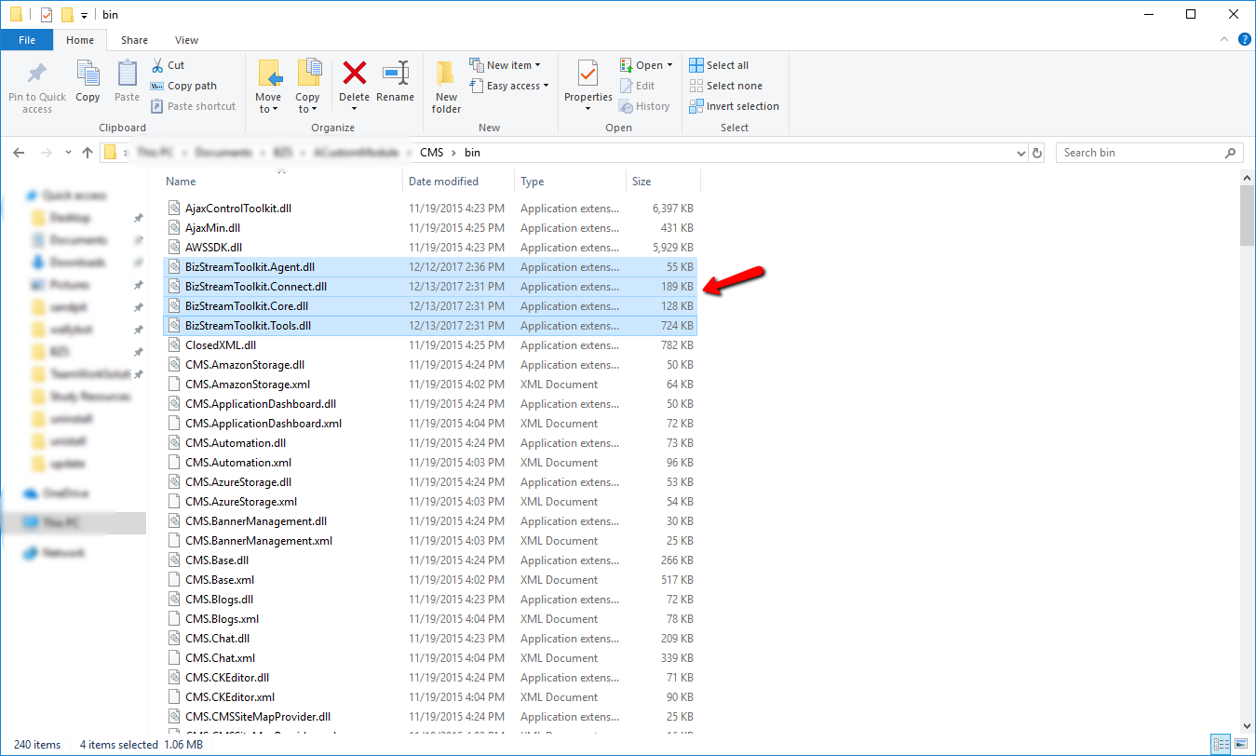The width and height of the screenshot is (1256, 756).
Task: Switch to the View ribbon tab
Action: [186, 40]
